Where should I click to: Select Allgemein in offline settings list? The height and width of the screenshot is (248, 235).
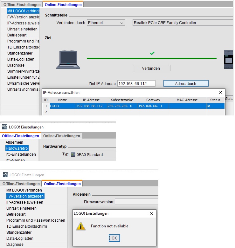tap(14, 142)
